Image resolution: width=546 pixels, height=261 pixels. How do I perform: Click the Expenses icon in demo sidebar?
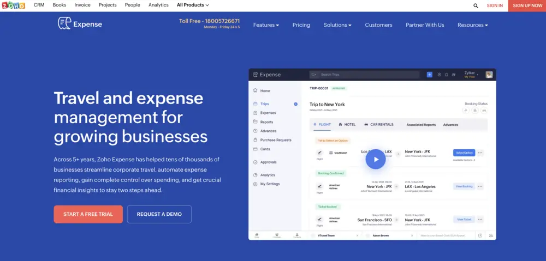tap(255, 113)
